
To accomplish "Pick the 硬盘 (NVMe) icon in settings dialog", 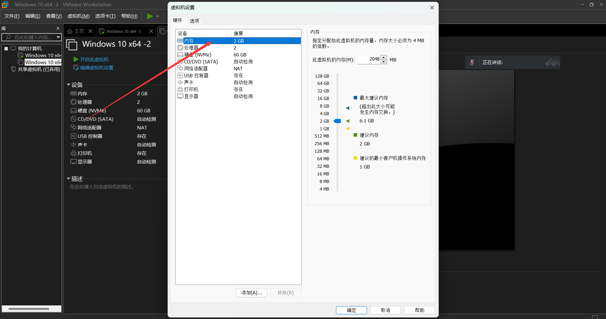I will pyautogui.click(x=180, y=55).
